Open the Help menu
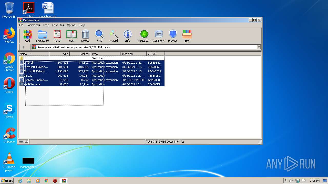Image resolution: width=328 pixels, height=184 pixels. (82, 25)
